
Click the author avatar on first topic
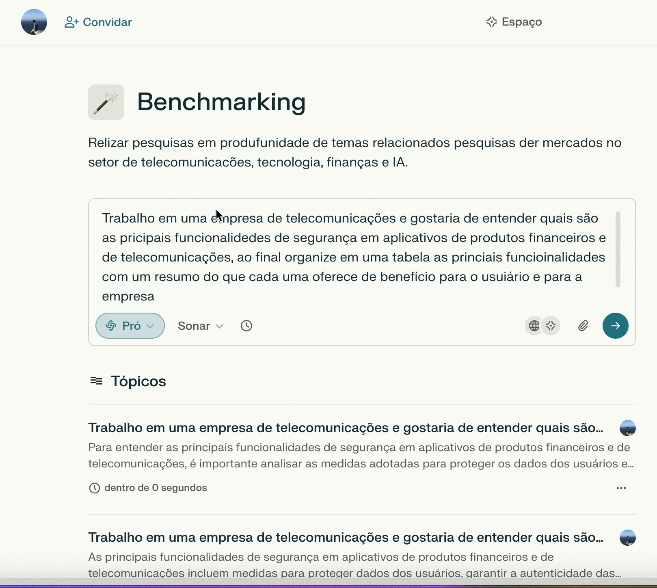point(628,428)
